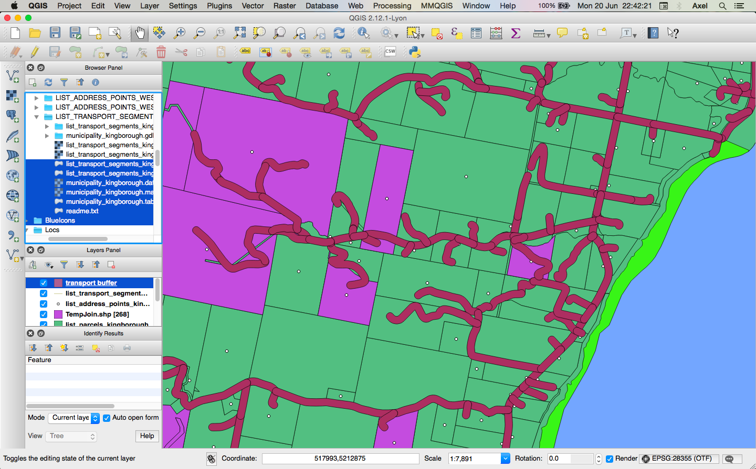This screenshot has height=469, width=756.
Task: Collapse the LIST_TRANSPORT_SEGMENT folder
Action: point(36,117)
